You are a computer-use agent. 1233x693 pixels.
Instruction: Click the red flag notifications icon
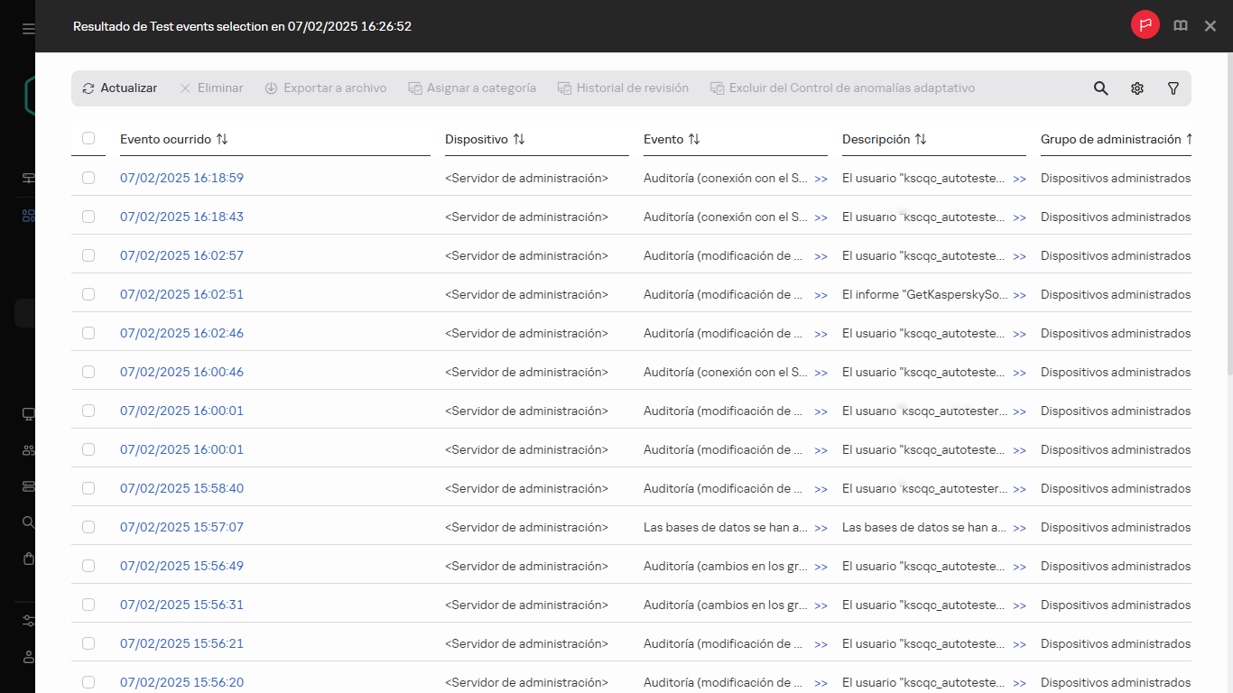pos(1145,25)
